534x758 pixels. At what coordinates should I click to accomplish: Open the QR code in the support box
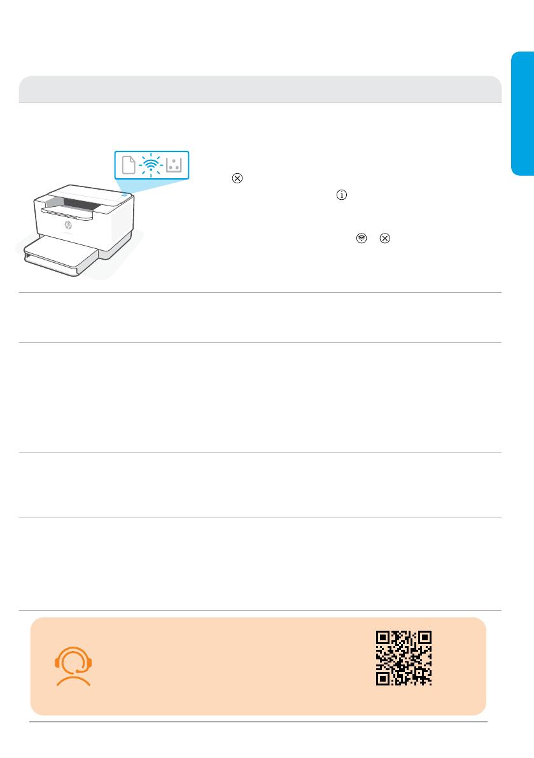coord(404,658)
